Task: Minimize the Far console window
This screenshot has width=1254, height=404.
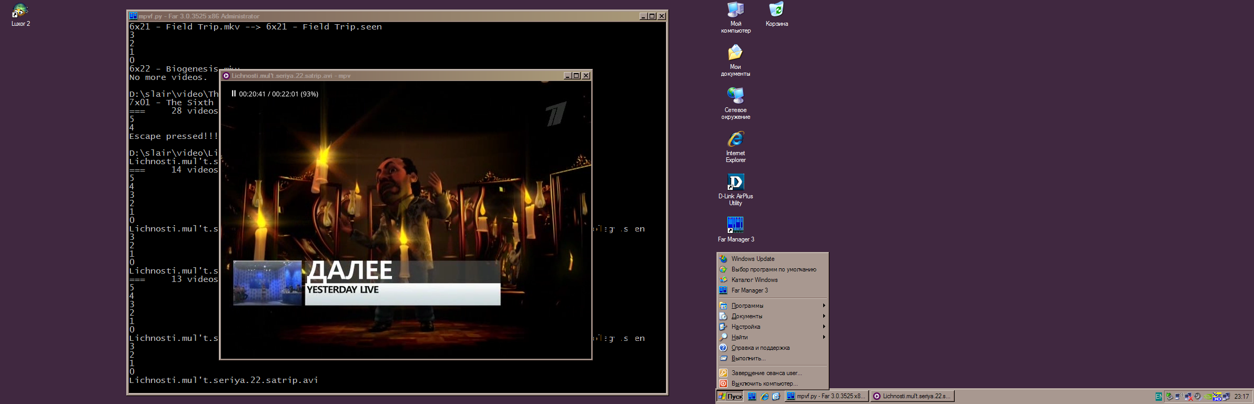Action: tap(643, 16)
